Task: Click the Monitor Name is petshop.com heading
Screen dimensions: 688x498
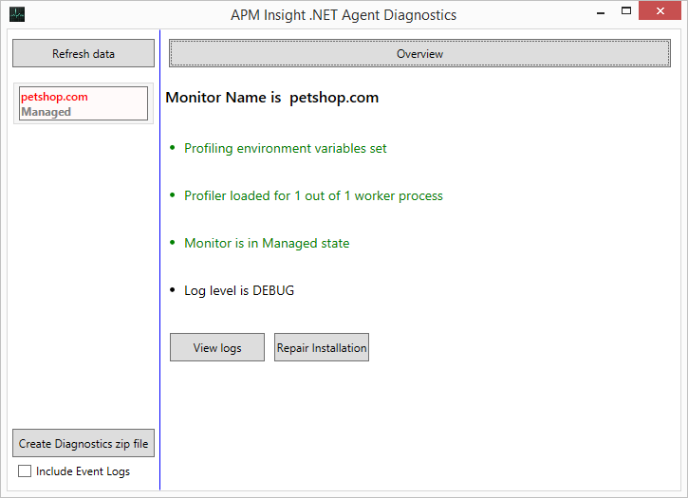Action: 272,98
